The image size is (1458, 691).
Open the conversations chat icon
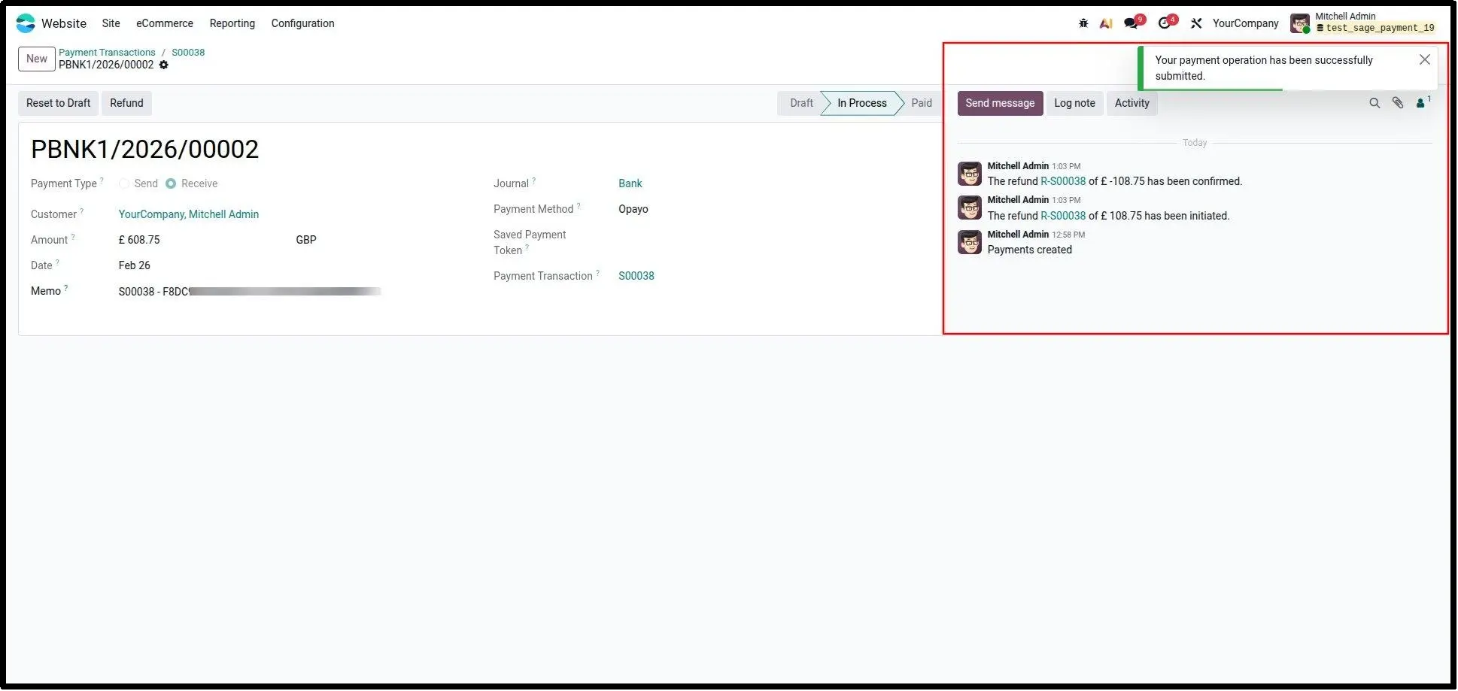coord(1131,23)
